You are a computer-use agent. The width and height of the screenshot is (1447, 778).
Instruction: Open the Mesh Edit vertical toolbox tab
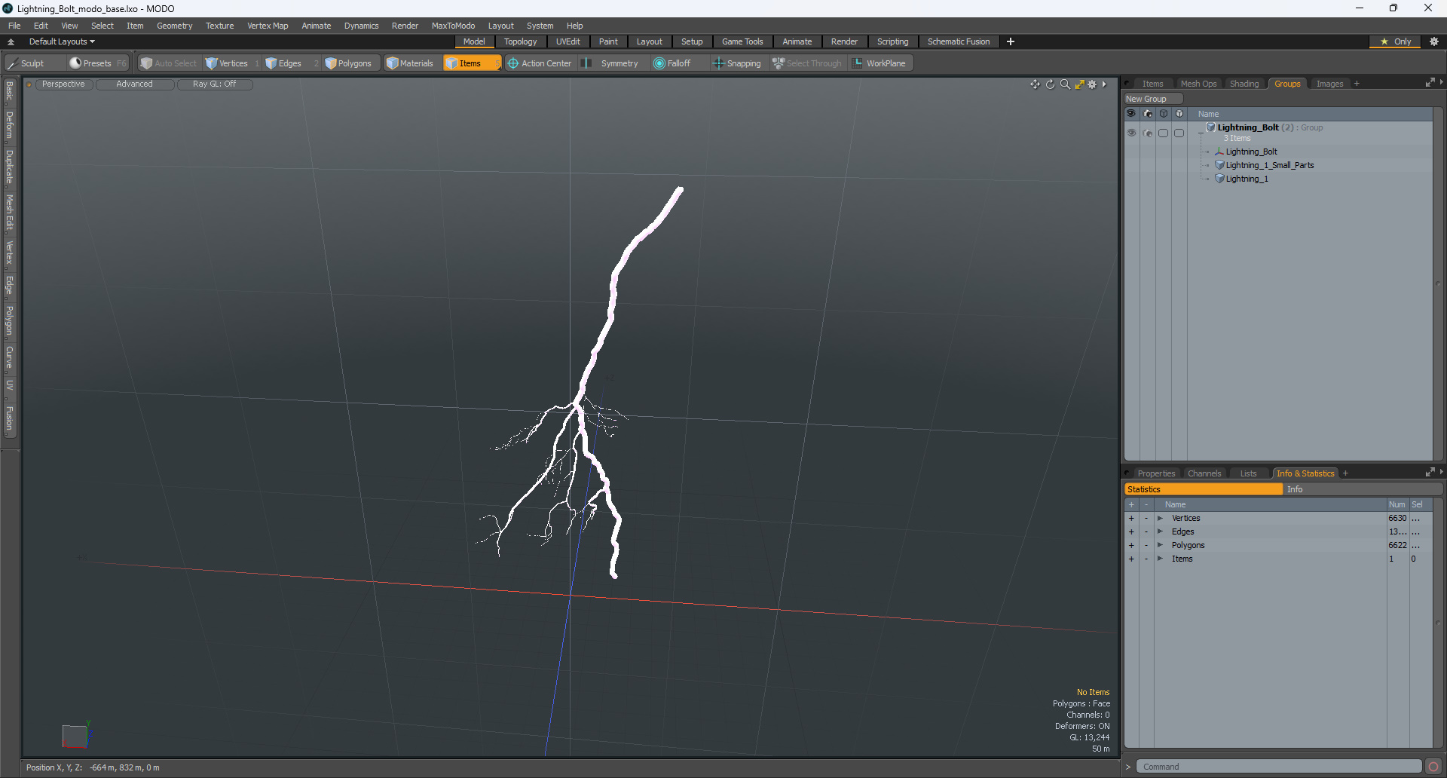[x=9, y=212]
